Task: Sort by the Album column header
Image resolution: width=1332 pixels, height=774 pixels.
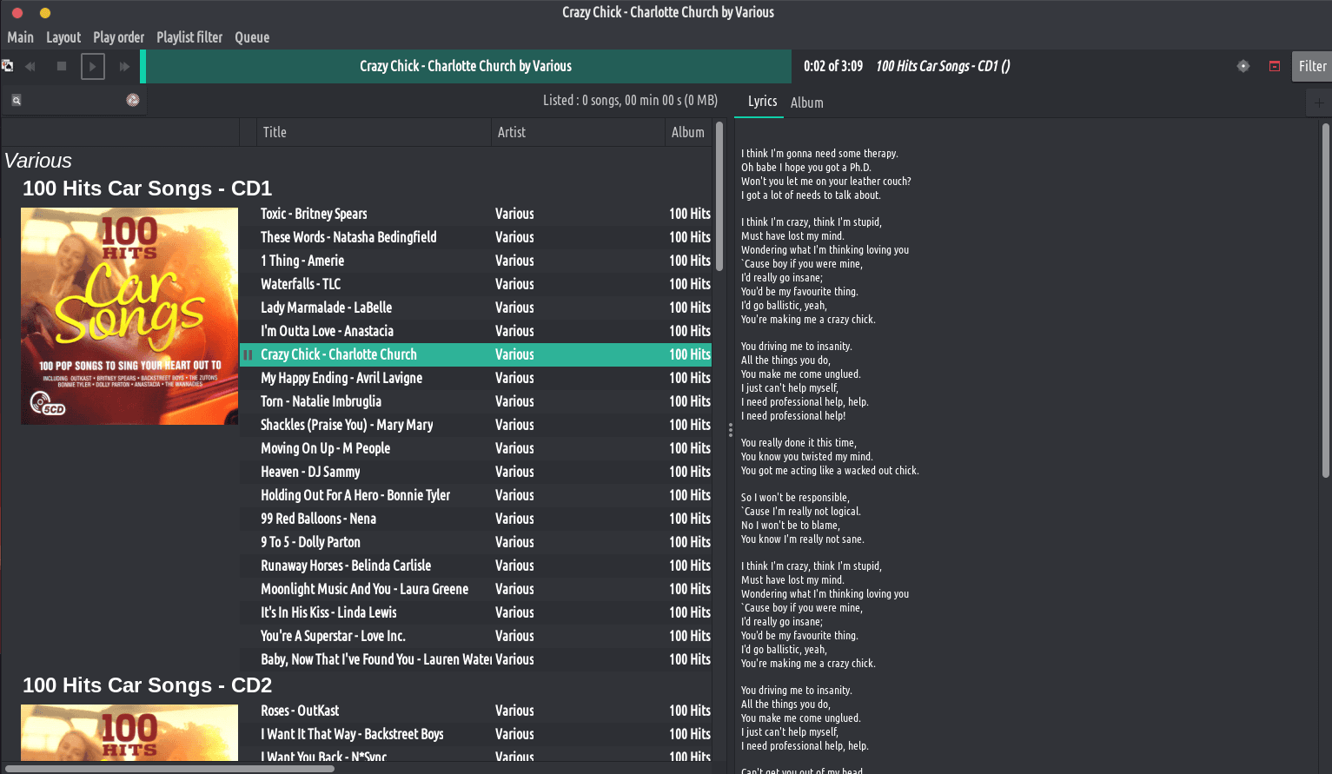Action: (x=688, y=132)
